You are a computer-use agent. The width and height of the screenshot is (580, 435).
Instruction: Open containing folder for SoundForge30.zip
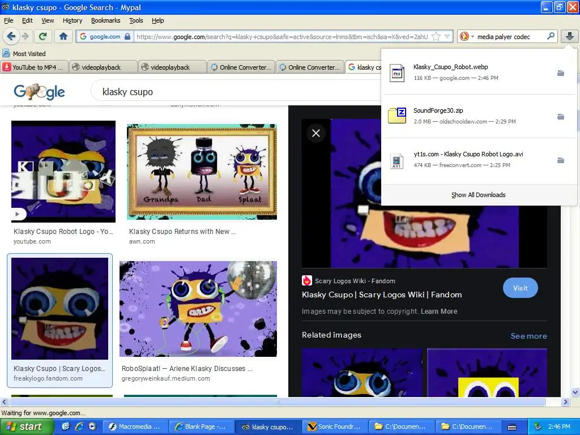[x=561, y=117]
